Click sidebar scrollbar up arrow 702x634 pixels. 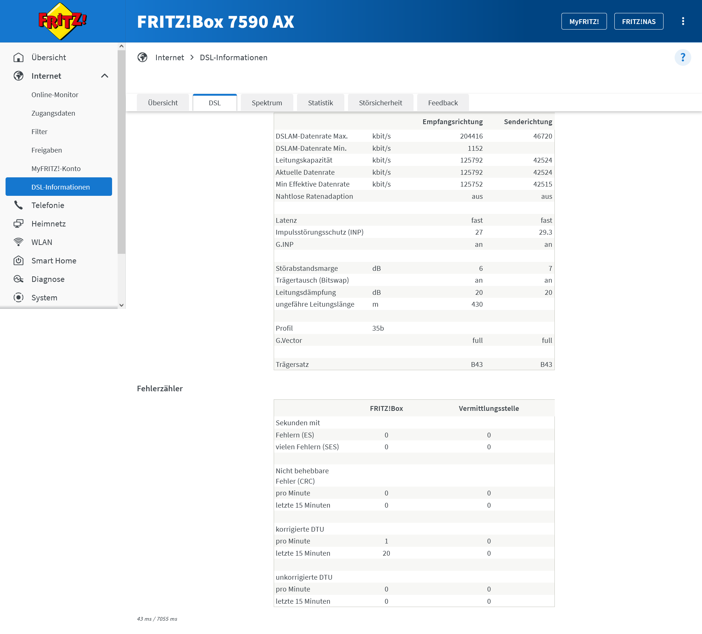121,46
